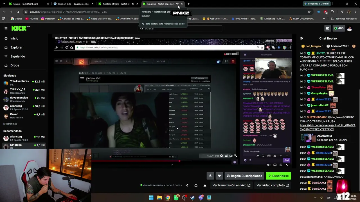Open the browser apps grid in bookmarks bar
The image size is (360, 202).
[4, 19]
